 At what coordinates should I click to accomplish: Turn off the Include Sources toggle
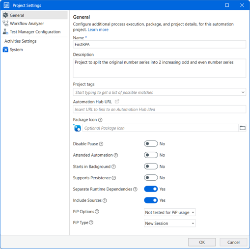(x=151, y=200)
